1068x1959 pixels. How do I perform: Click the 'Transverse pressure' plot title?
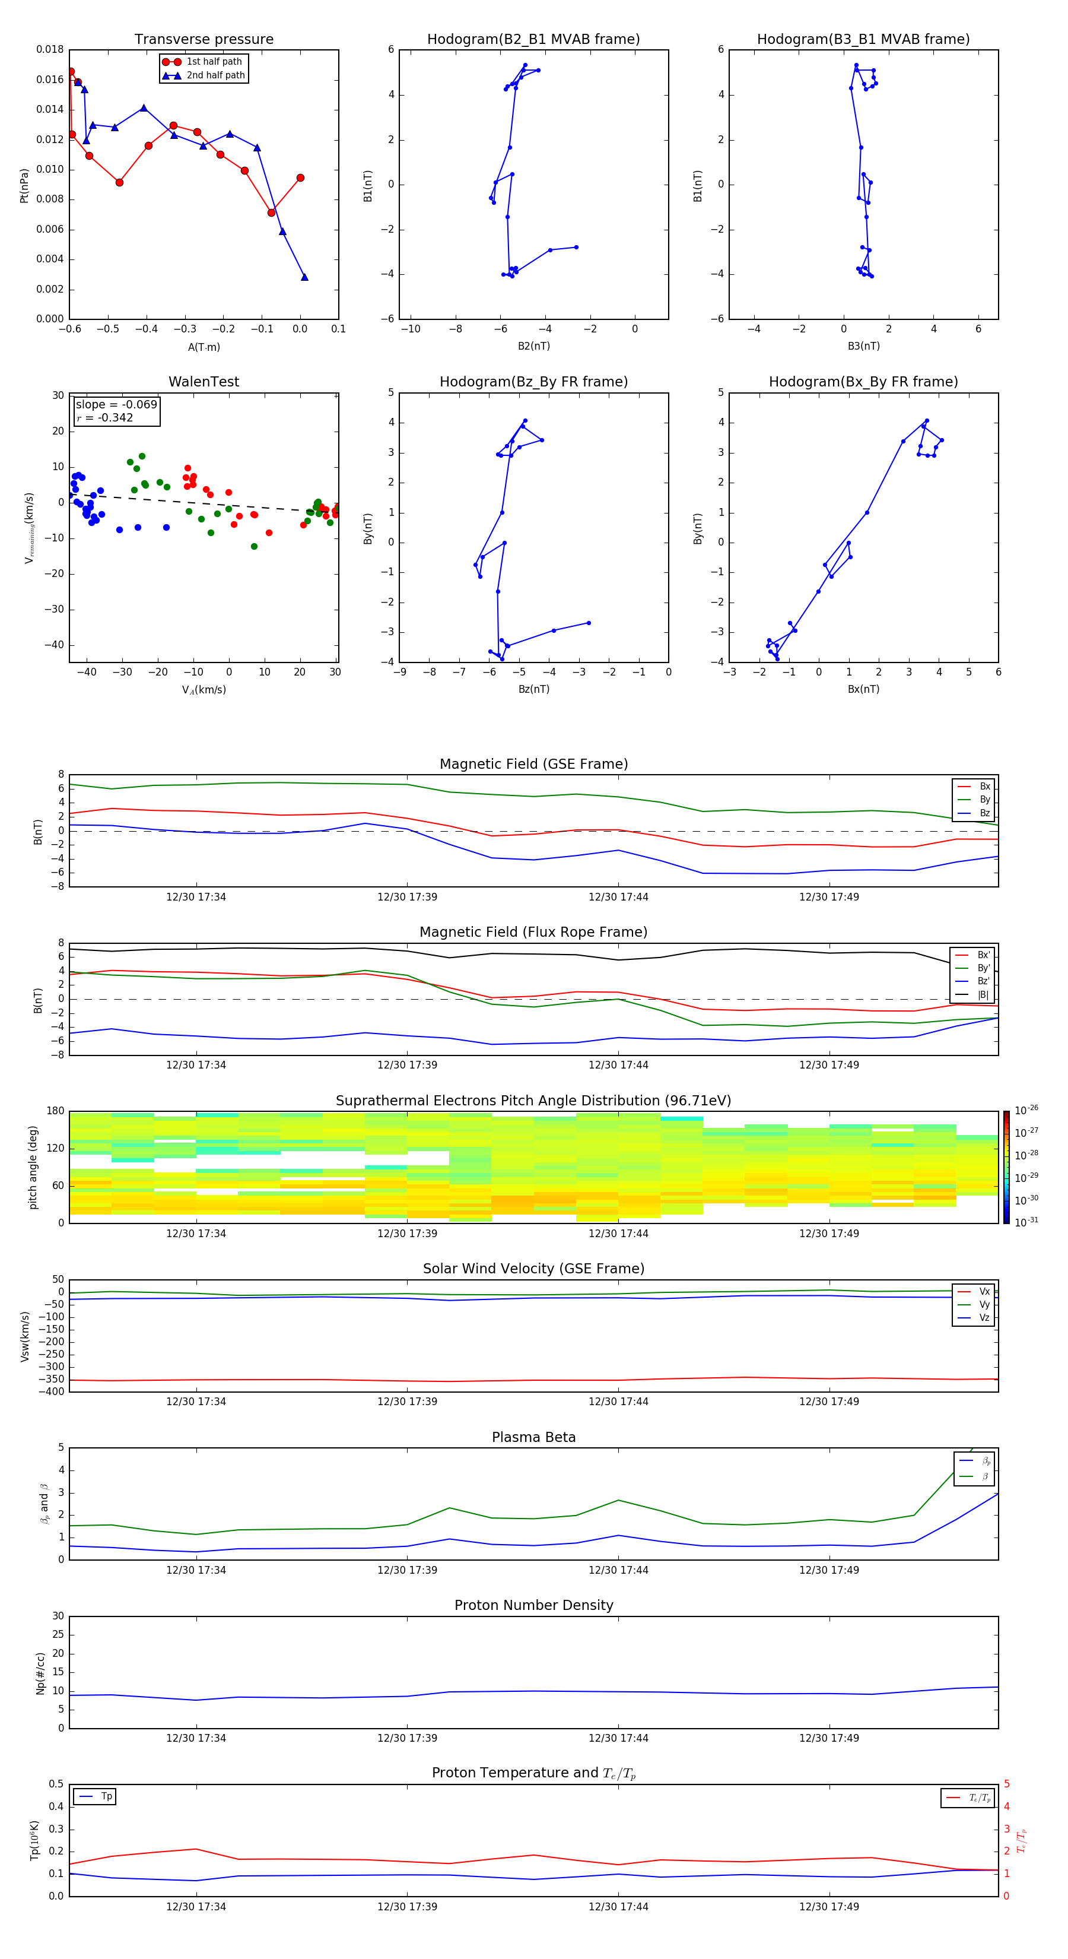204,39
